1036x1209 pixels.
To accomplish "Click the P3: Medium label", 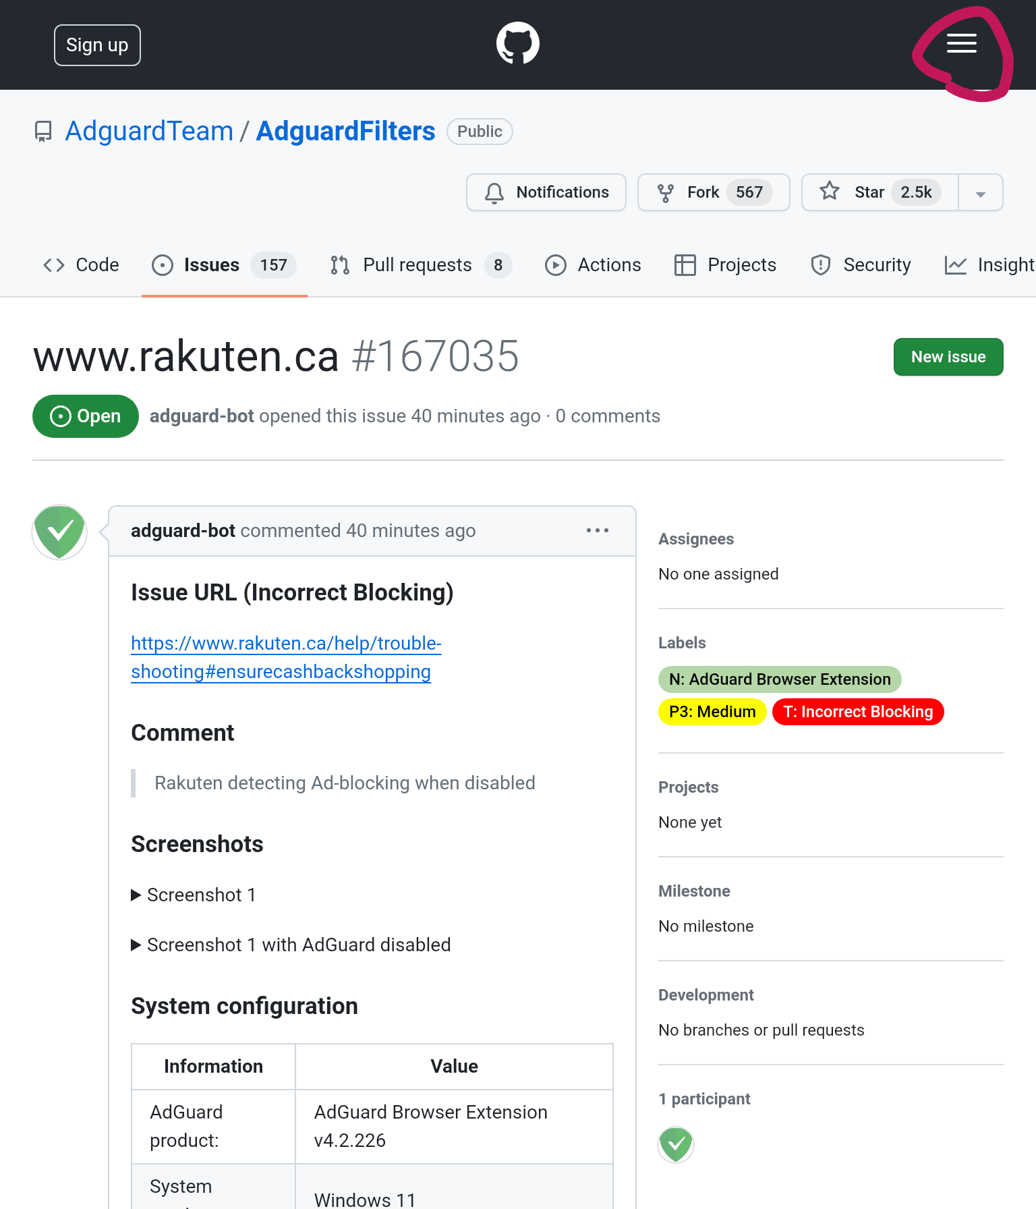I will point(712,712).
